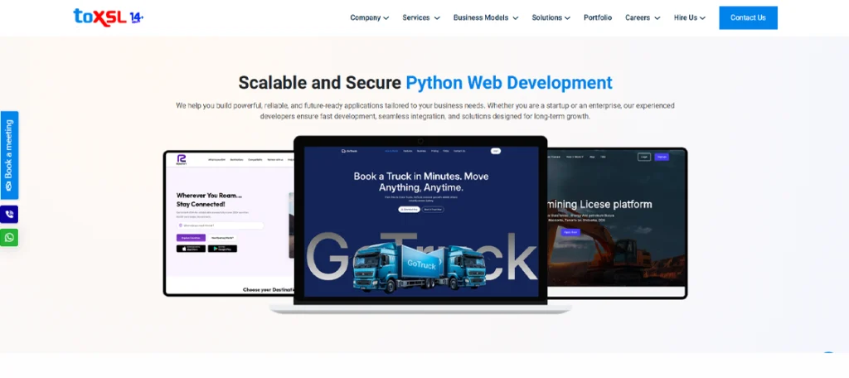Screen dimensions: 849x378
Task: Click the ToXSL logo in the header
Action: (108, 17)
